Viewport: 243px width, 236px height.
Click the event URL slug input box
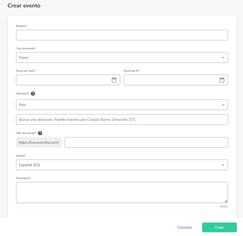146,142
